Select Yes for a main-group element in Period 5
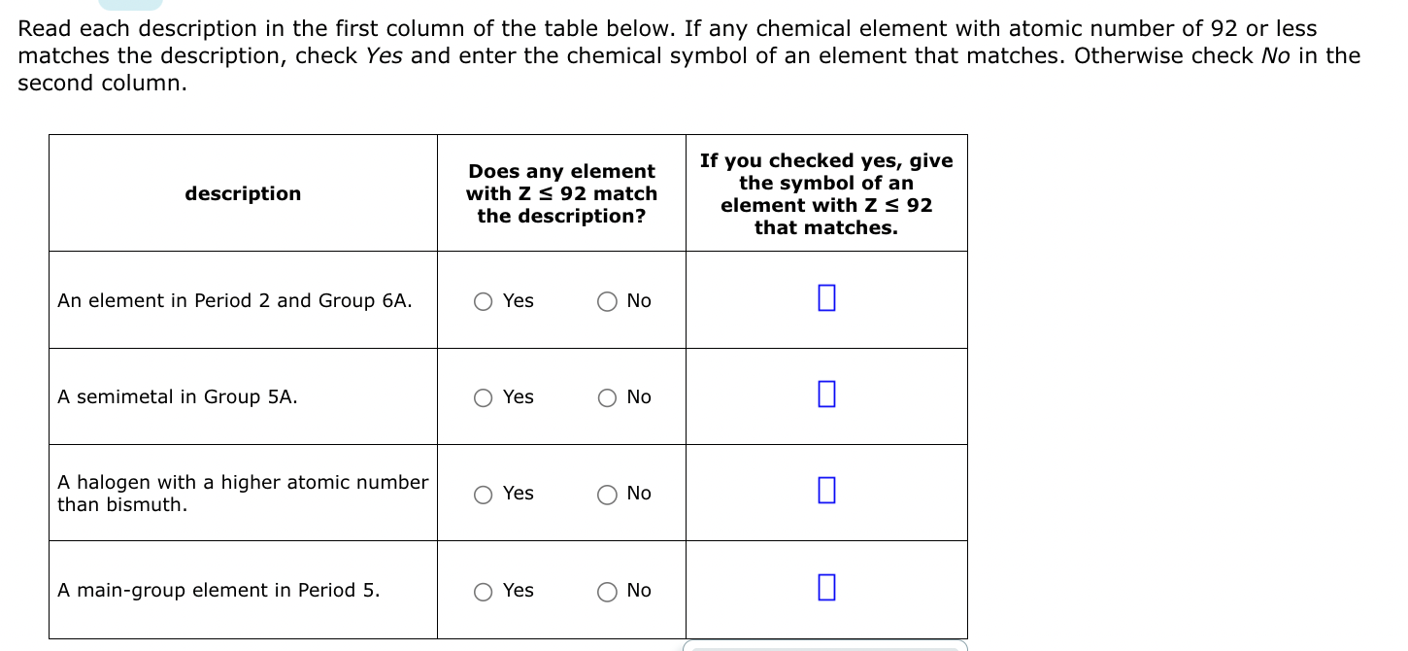The width and height of the screenshot is (1408, 651). [483, 591]
